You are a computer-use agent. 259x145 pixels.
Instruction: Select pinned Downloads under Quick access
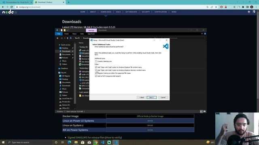tap(66, 51)
